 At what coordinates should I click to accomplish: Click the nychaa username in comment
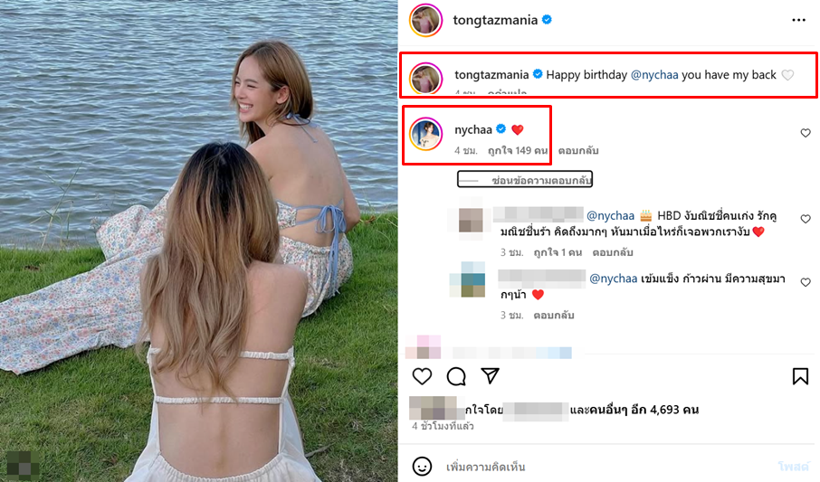click(472, 129)
